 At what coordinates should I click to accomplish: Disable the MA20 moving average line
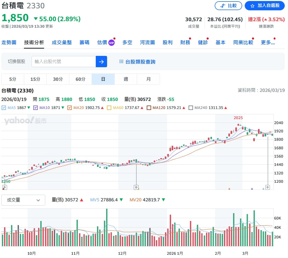70,108
